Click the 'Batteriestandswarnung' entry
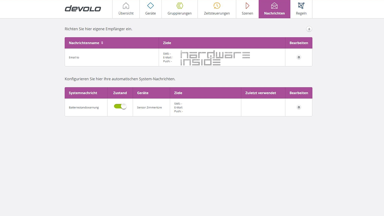This screenshot has width=384, height=216. pos(84,107)
